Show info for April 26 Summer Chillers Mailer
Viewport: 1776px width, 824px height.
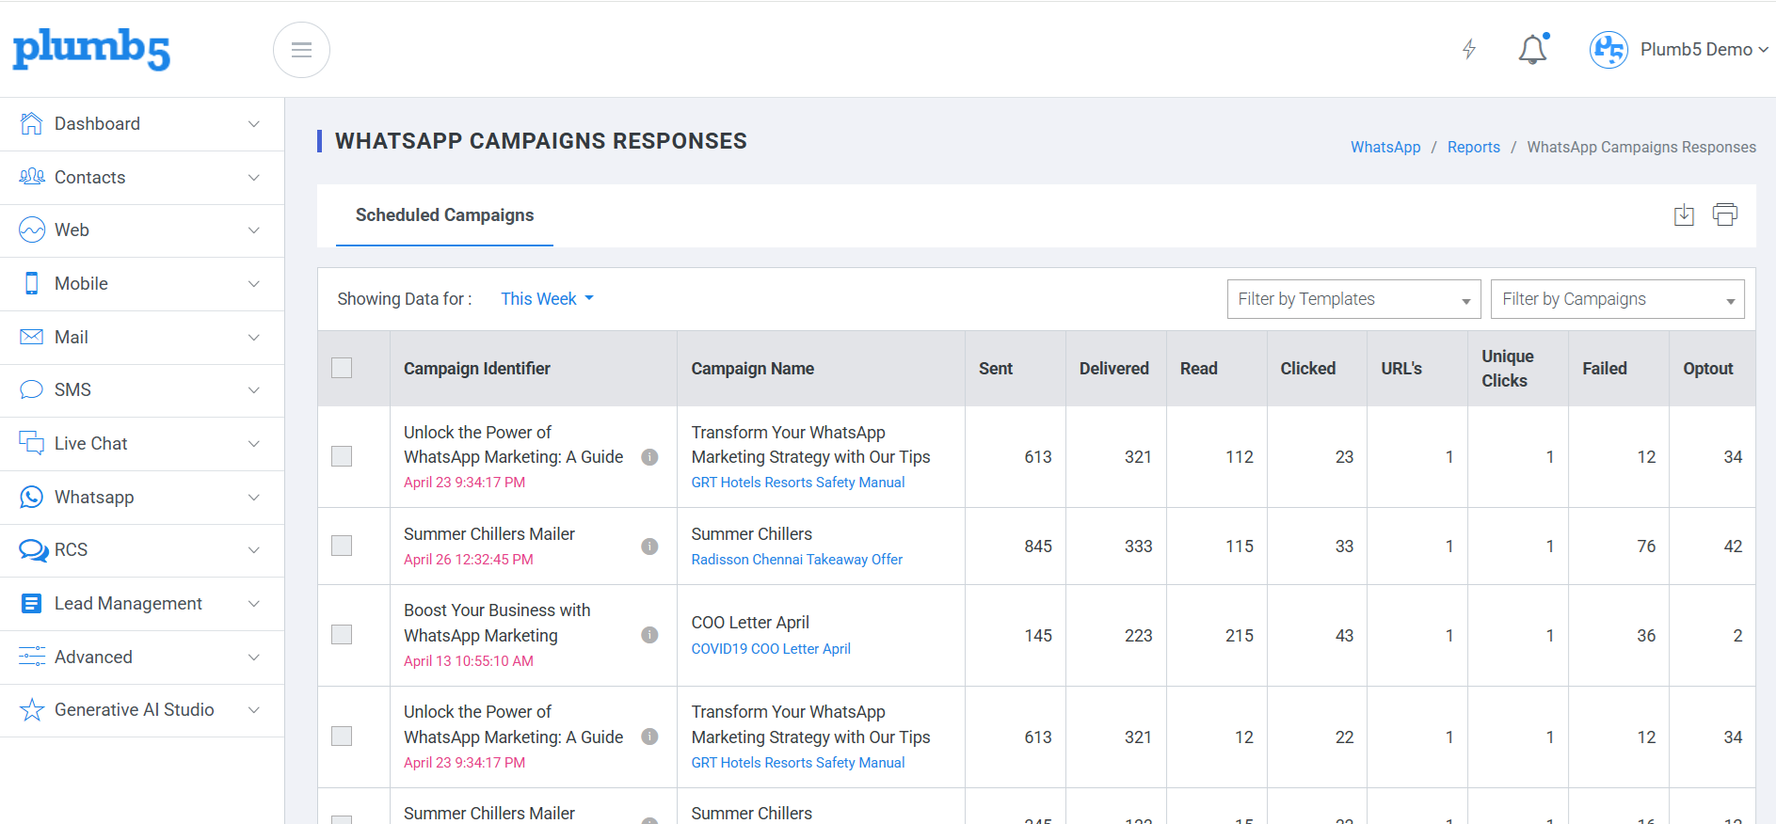[x=649, y=547]
